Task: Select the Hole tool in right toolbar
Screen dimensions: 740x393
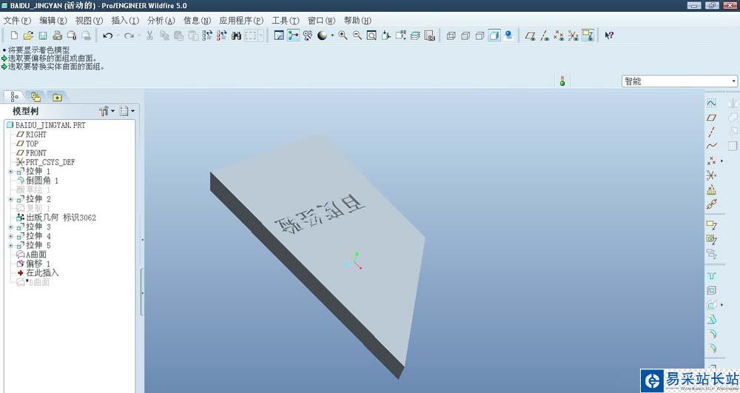Action: point(711,276)
